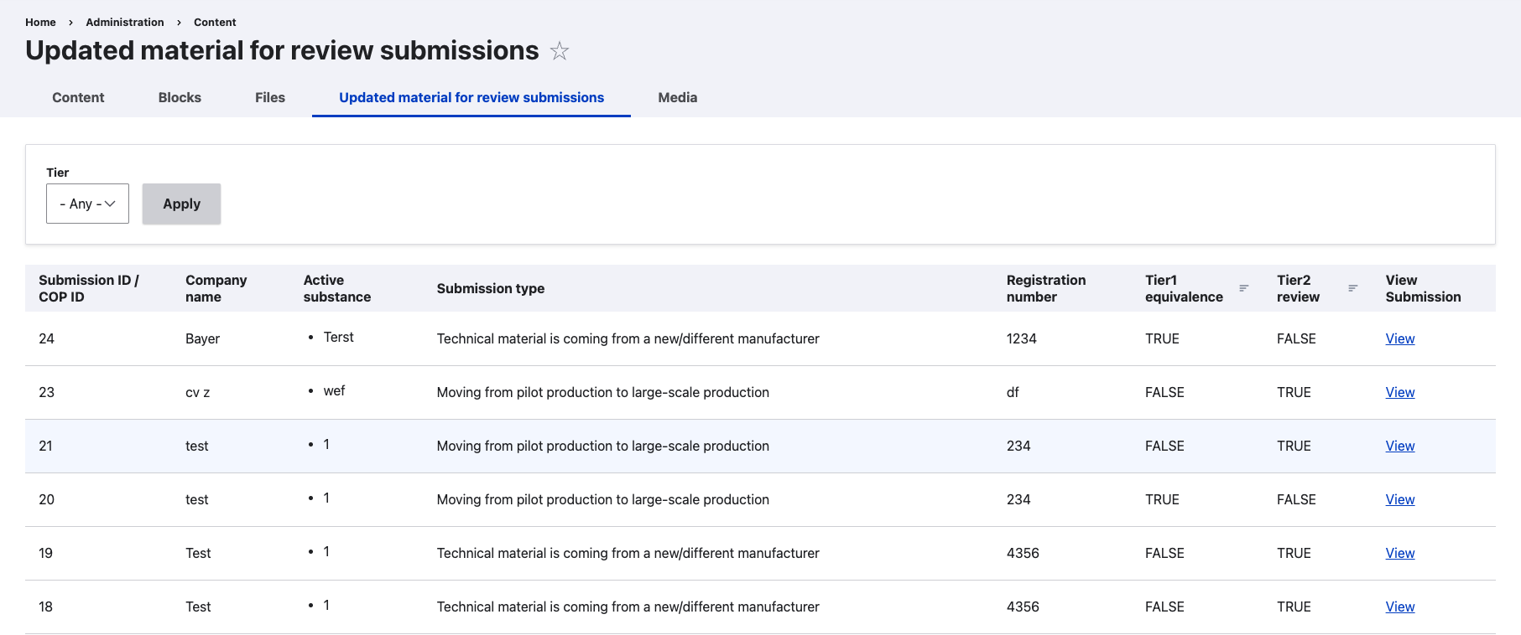Select submission type text in row 23
Screen dimensions: 1521x635
602,392
